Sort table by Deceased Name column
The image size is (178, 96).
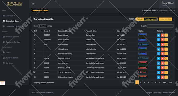pos(71,31)
